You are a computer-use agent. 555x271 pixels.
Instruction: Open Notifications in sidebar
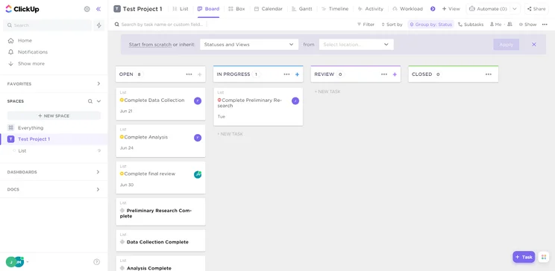click(x=33, y=52)
